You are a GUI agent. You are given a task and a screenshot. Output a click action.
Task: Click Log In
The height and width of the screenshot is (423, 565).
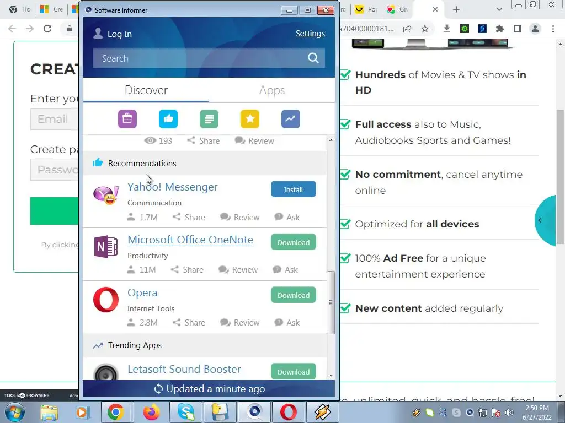tap(120, 34)
